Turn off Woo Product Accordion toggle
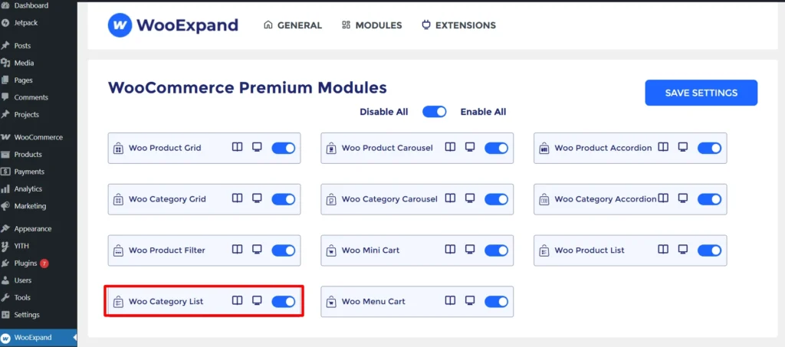Screen dimensions: 785x347 tap(709, 148)
